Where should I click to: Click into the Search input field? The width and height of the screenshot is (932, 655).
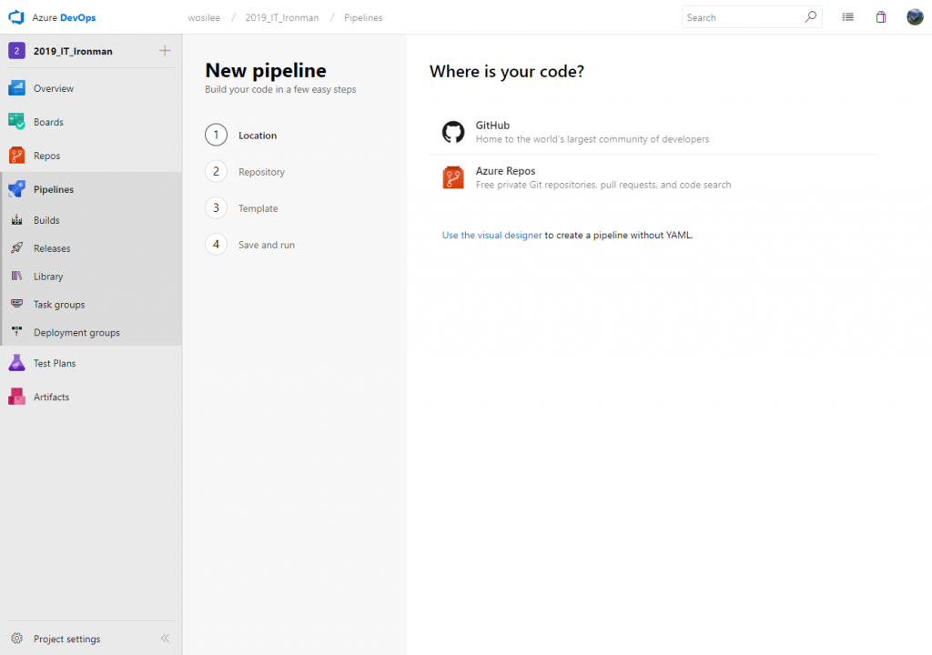tap(742, 17)
